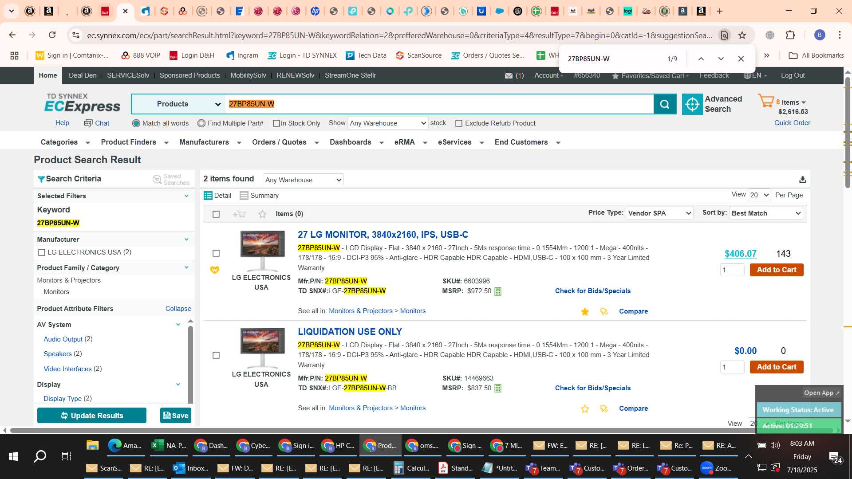The image size is (852, 479).
Task: Open Sort by Best Match dropdown
Action: click(x=766, y=213)
